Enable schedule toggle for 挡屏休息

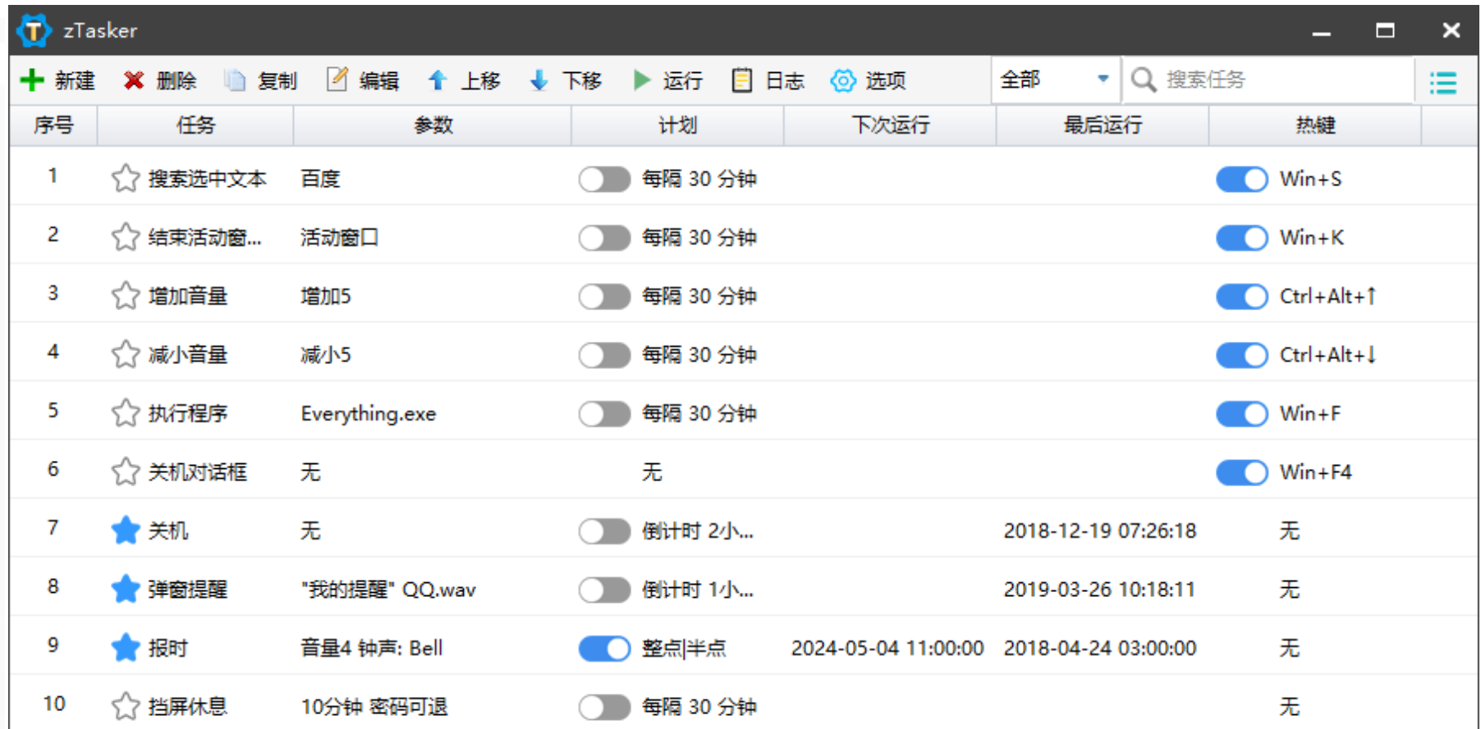point(604,707)
